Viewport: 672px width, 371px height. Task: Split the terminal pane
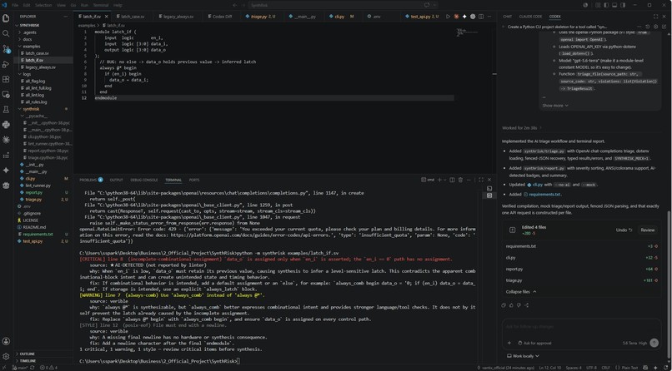(452, 180)
